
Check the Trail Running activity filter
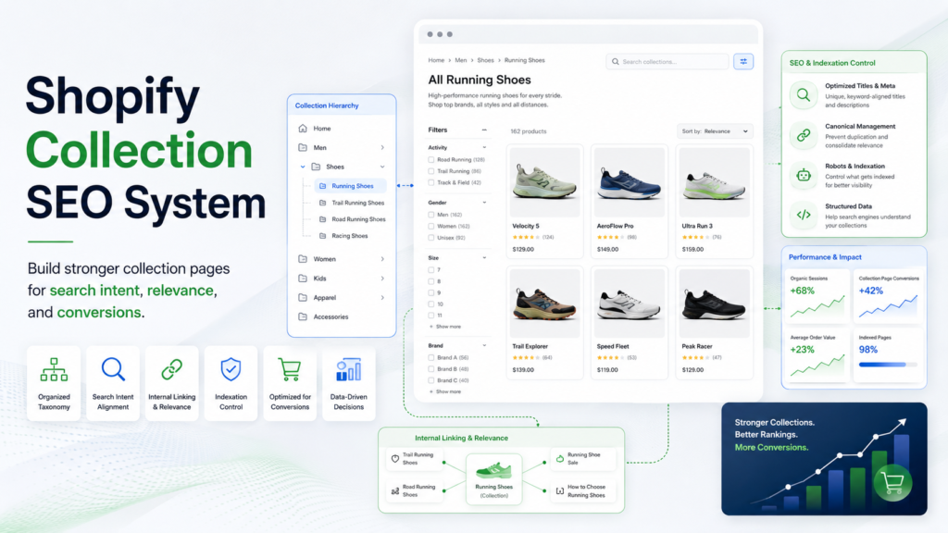coord(431,171)
